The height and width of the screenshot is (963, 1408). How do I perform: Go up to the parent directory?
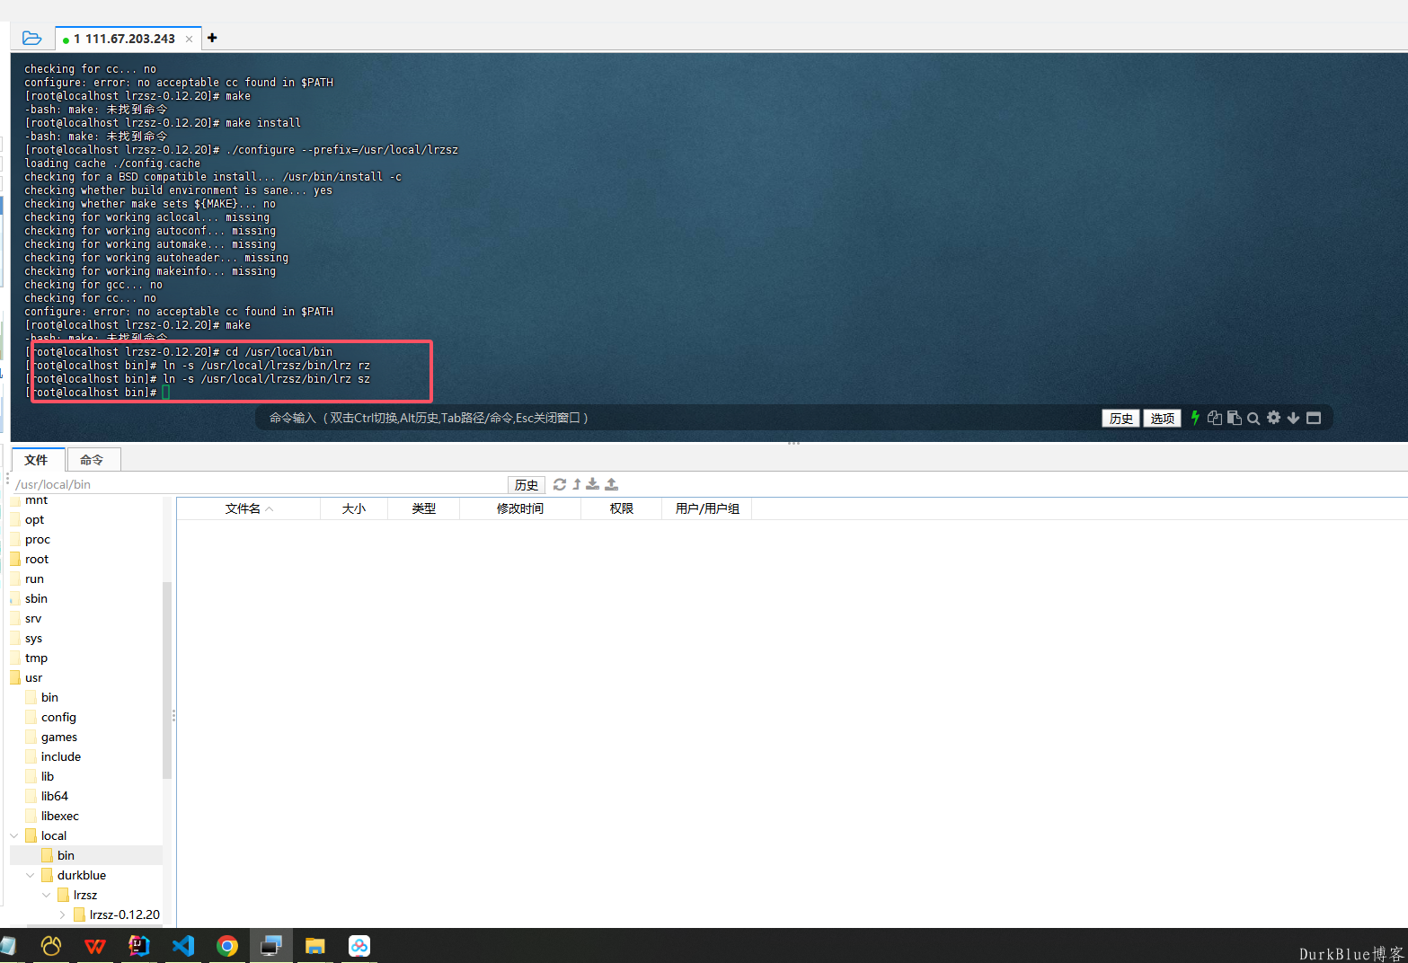click(x=577, y=484)
